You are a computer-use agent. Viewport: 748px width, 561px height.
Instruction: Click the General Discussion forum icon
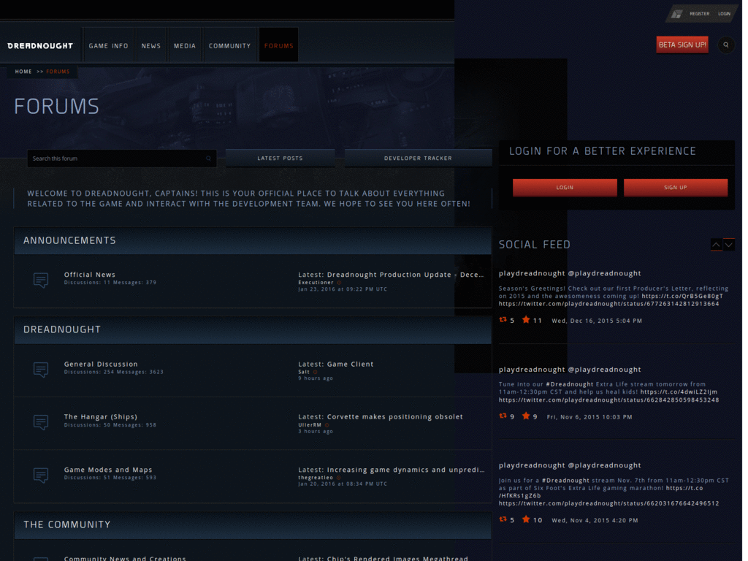[x=41, y=369]
